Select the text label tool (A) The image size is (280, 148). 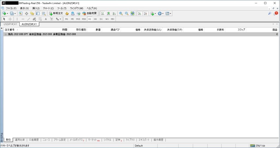point(46,19)
